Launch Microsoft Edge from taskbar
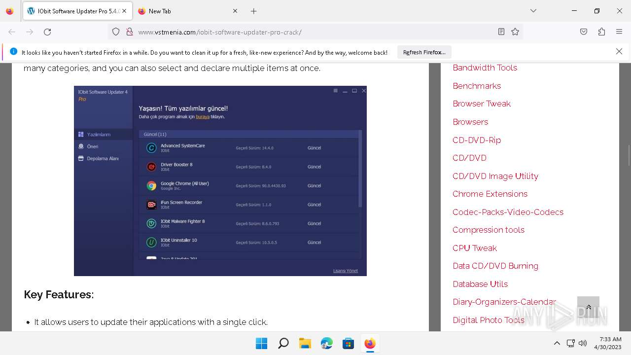 click(326, 343)
